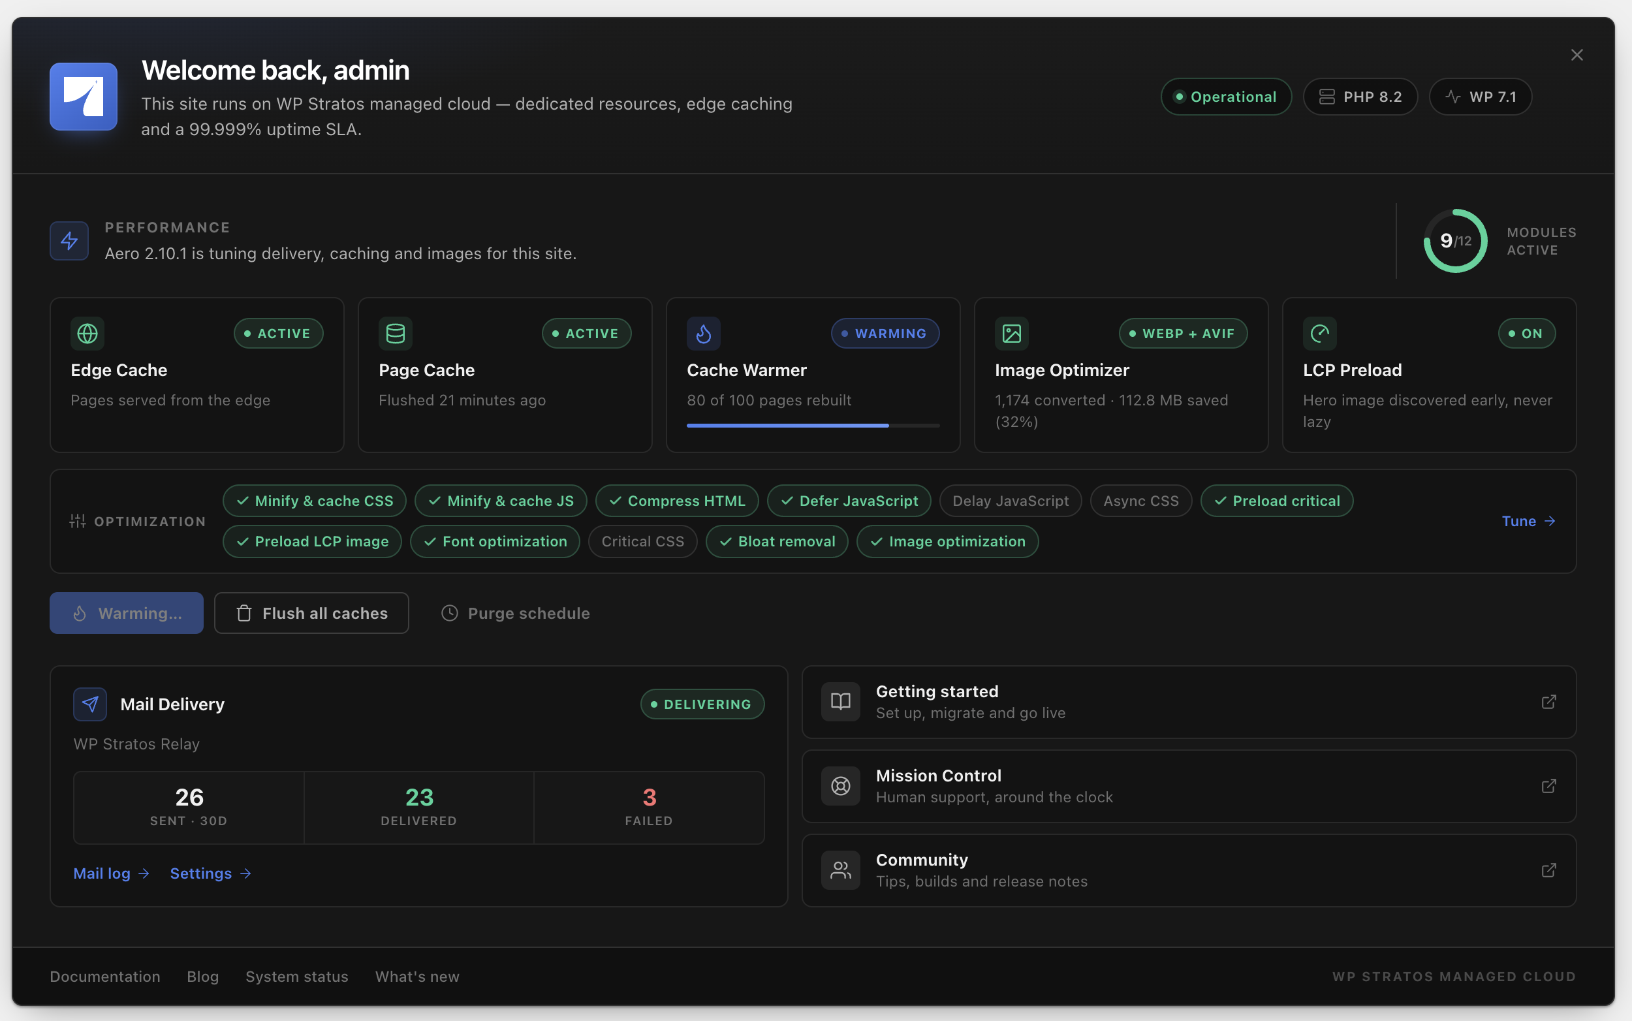Click the Cache Warmer flame icon
Viewport: 1632px width, 1021px height.
tap(704, 334)
